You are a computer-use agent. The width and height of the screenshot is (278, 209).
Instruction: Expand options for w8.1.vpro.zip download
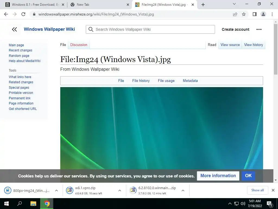tap(120, 190)
